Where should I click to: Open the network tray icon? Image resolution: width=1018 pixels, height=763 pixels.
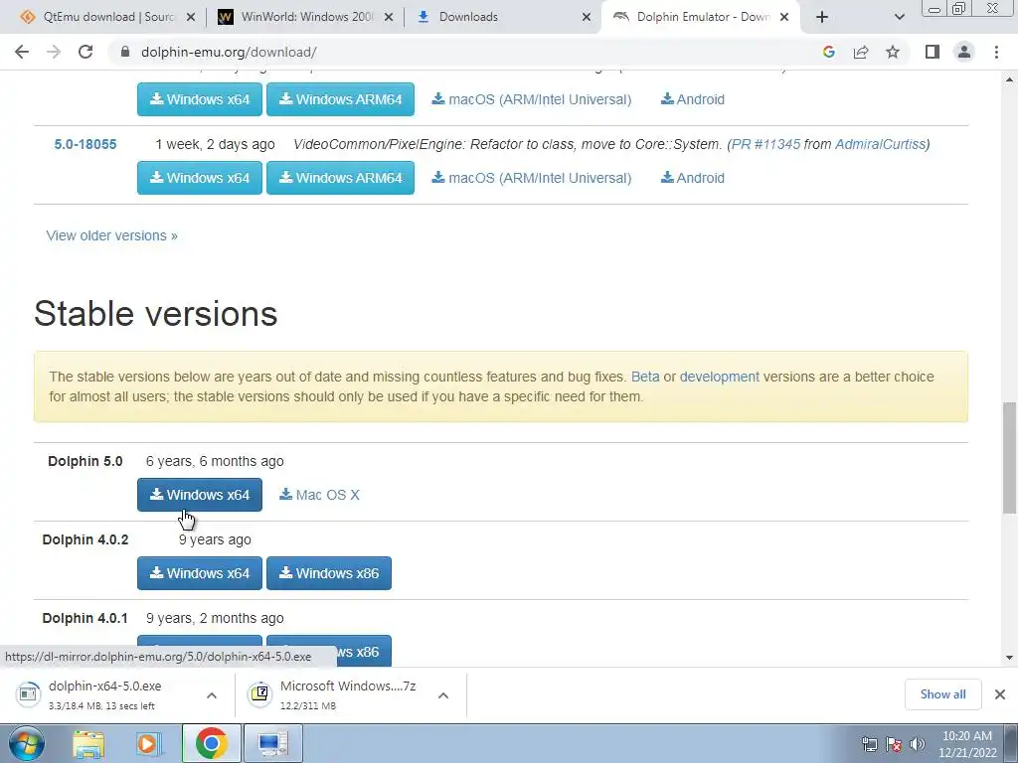(x=869, y=744)
